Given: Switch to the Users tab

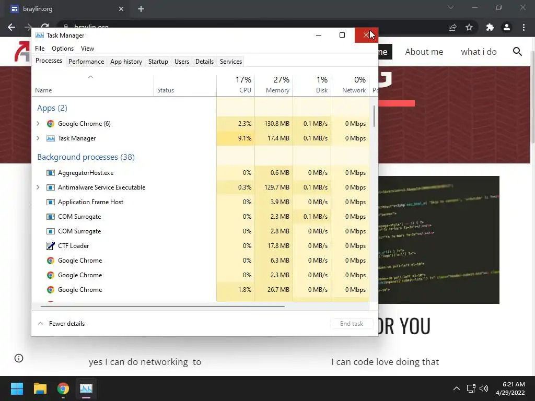Looking at the screenshot, I should click(181, 62).
